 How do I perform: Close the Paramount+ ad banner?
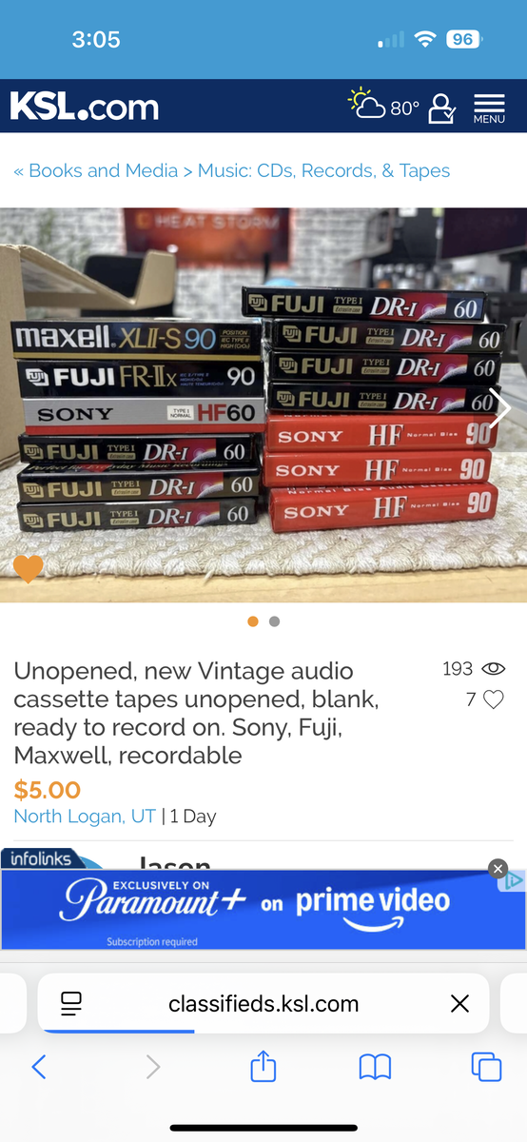point(498,868)
